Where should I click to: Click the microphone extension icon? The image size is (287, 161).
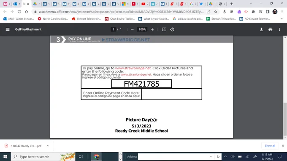pyautogui.click(x=225, y=12)
